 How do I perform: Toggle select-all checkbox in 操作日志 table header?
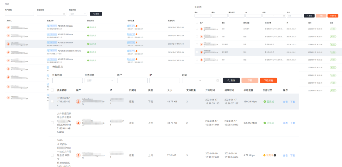coord(197,23)
